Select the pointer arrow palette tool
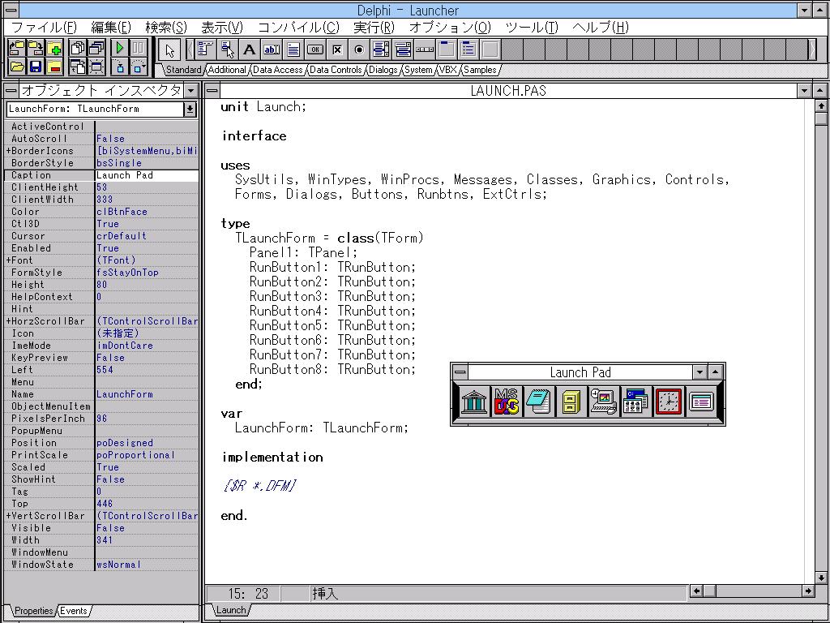This screenshot has height=623, width=830. (x=169, y=49)
